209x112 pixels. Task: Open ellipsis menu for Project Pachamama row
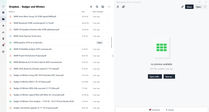[x=108, y=56]
